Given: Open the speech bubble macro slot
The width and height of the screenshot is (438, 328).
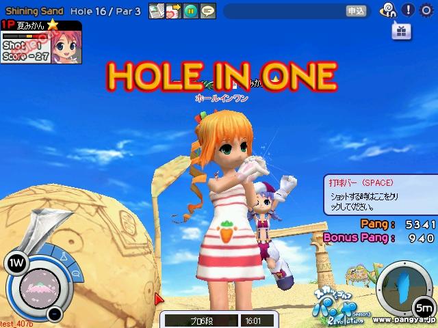Looking at the screenshot, I should (76, 273).
